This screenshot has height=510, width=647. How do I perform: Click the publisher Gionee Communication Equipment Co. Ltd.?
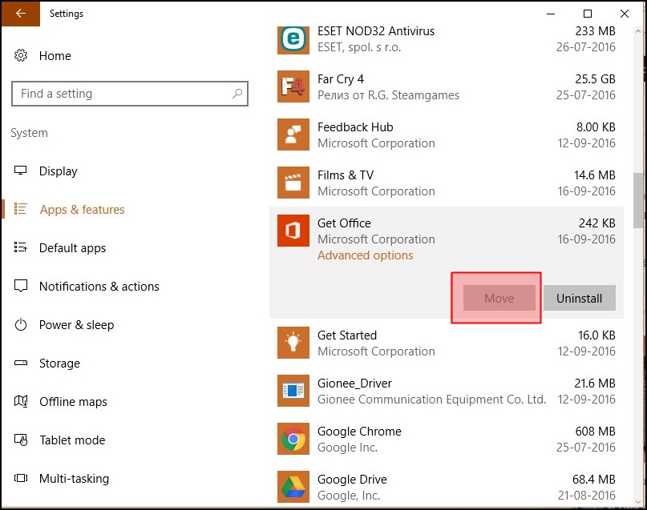[431, 400]
